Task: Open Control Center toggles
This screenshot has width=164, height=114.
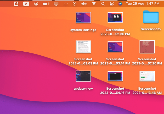Action: pos(112,4)
